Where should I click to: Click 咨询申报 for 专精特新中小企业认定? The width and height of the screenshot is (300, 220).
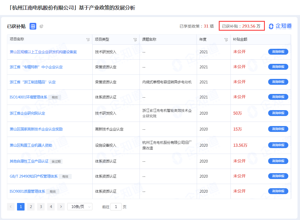tap(278, 67)
